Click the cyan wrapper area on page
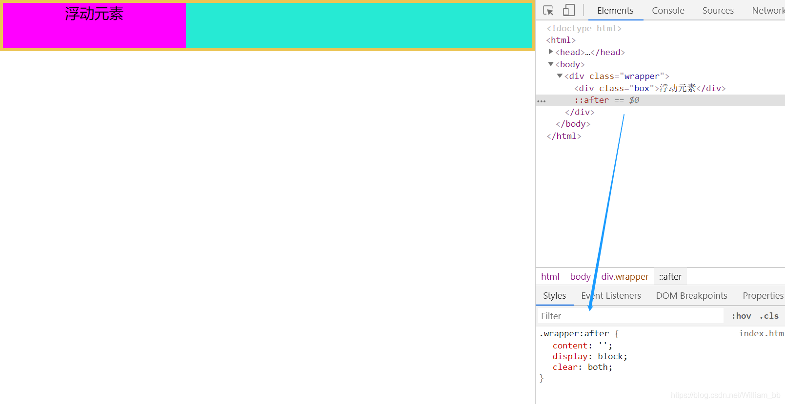 (359, 25)
